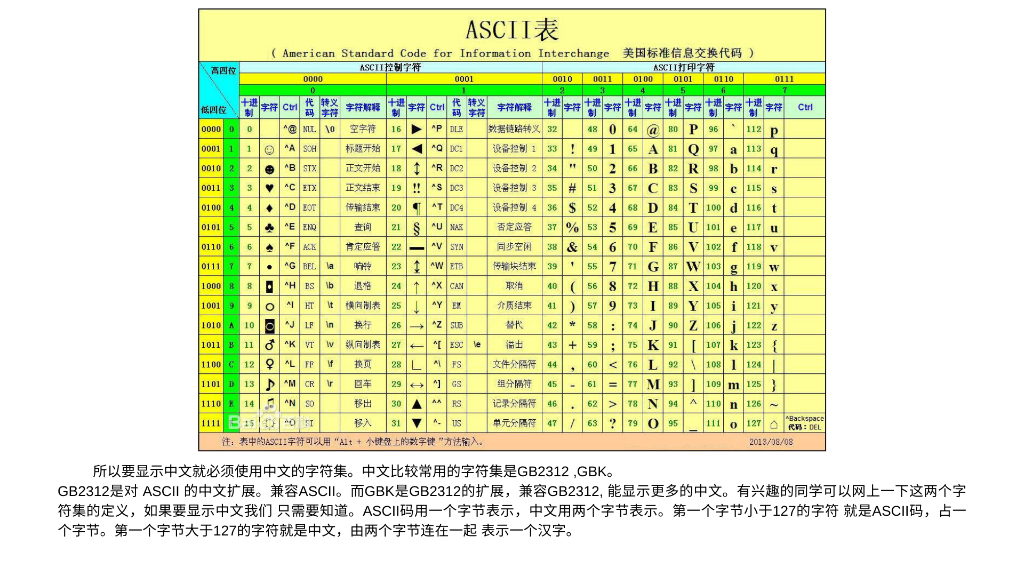Select the "W" character next to decimal 87
This screenshot has height=576, width=1024.
click(x=693, y=266)
